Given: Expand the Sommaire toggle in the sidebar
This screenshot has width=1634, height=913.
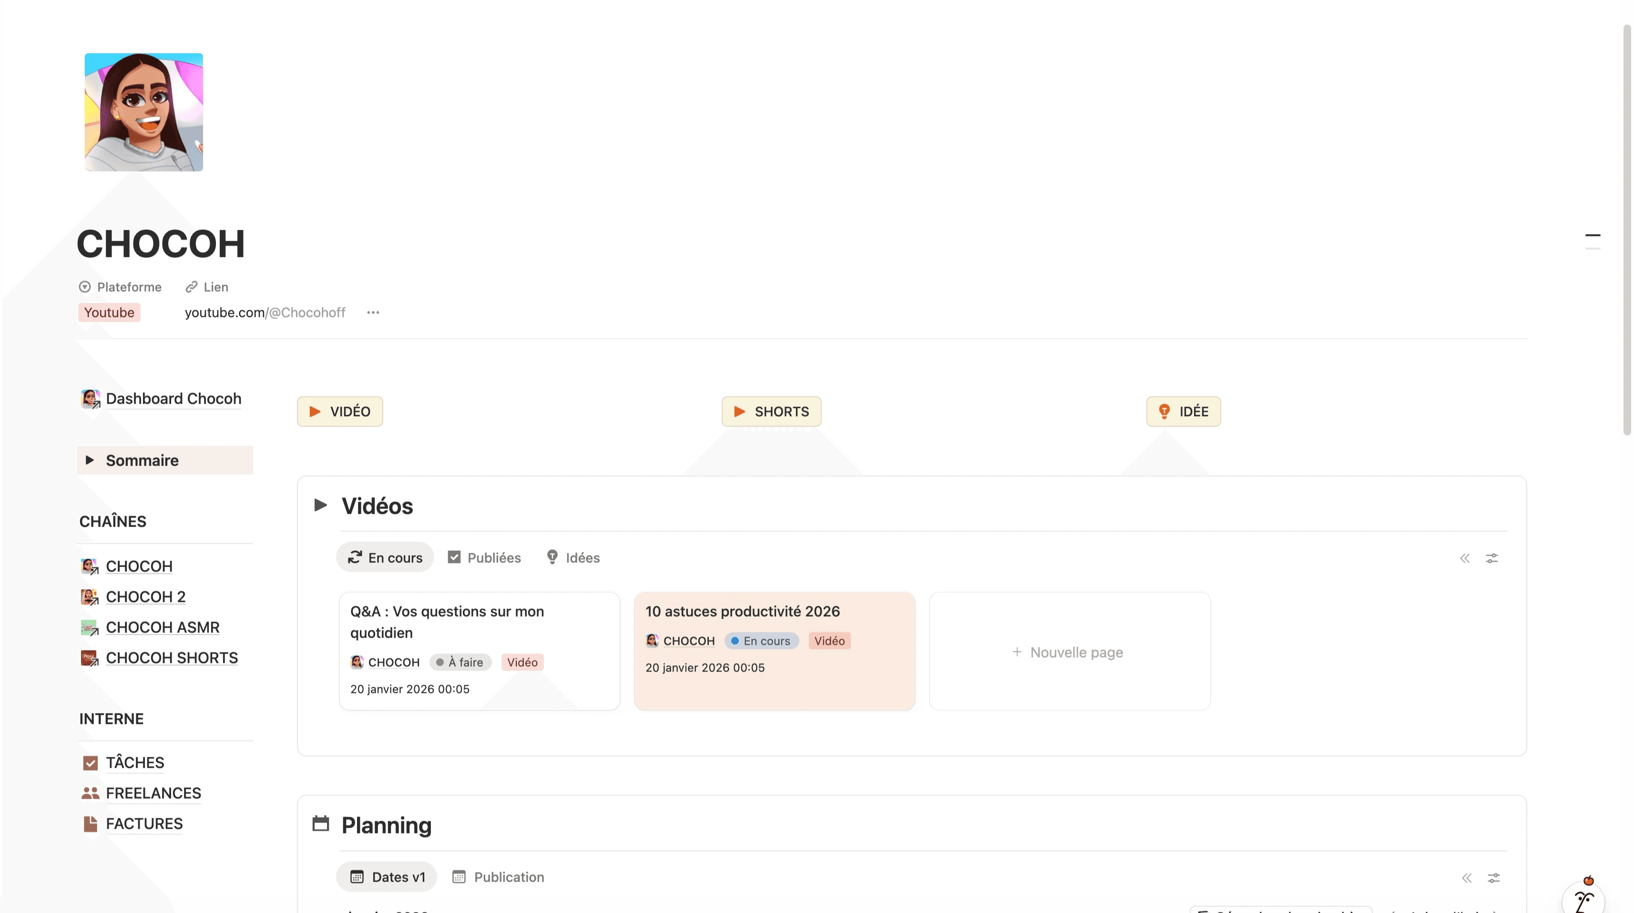Looking at the screenshot, I should pyautogui.click(x=90, y=460).
